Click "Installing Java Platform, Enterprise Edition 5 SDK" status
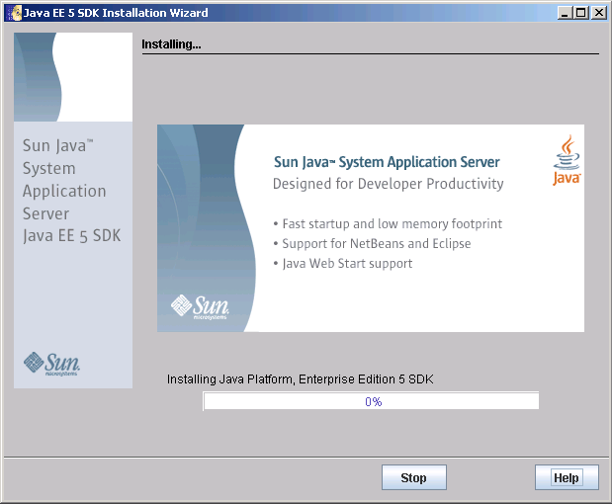This screenshot has height=504, width=612. point(301,379)
